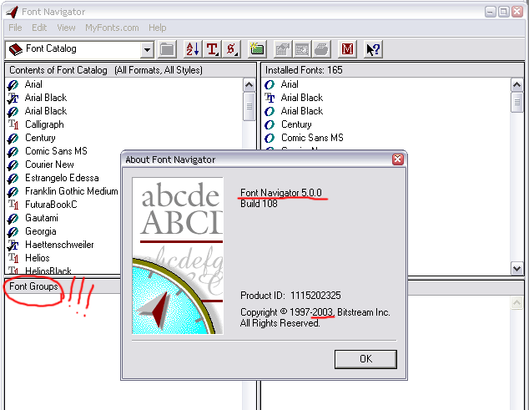Click the new font group toolbar icon
The width and height of the screenshot is (529, 410).
pos(257,49)
